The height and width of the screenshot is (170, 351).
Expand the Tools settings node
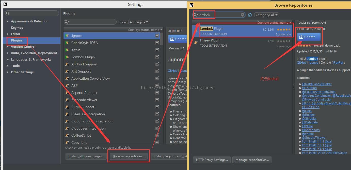pyautogui.click(x=7, y=66)
